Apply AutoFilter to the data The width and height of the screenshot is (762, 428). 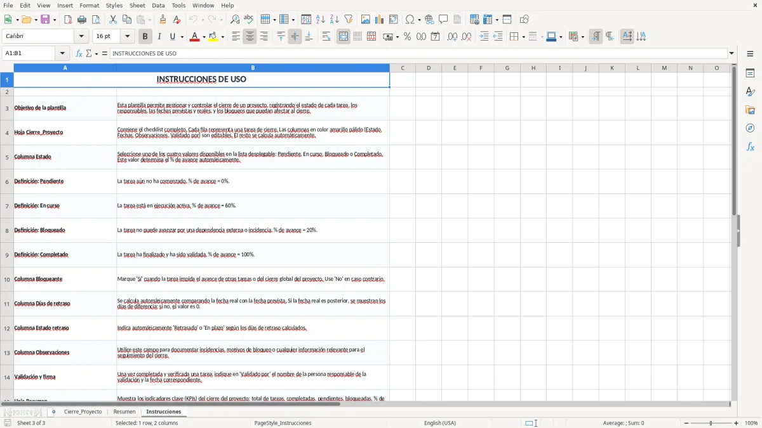[x=349, y=20]
